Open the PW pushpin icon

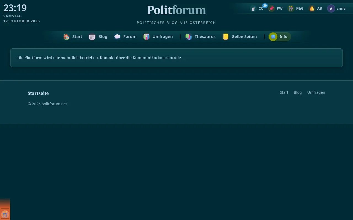(x=272, y=9)
